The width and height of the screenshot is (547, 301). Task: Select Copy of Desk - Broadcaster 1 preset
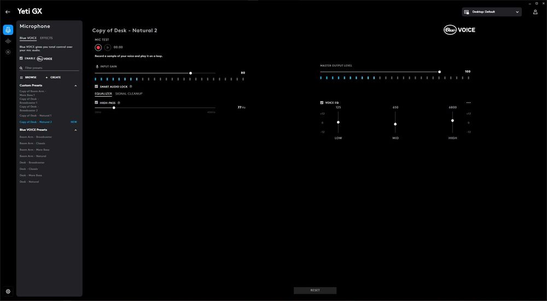coord(29,101)
